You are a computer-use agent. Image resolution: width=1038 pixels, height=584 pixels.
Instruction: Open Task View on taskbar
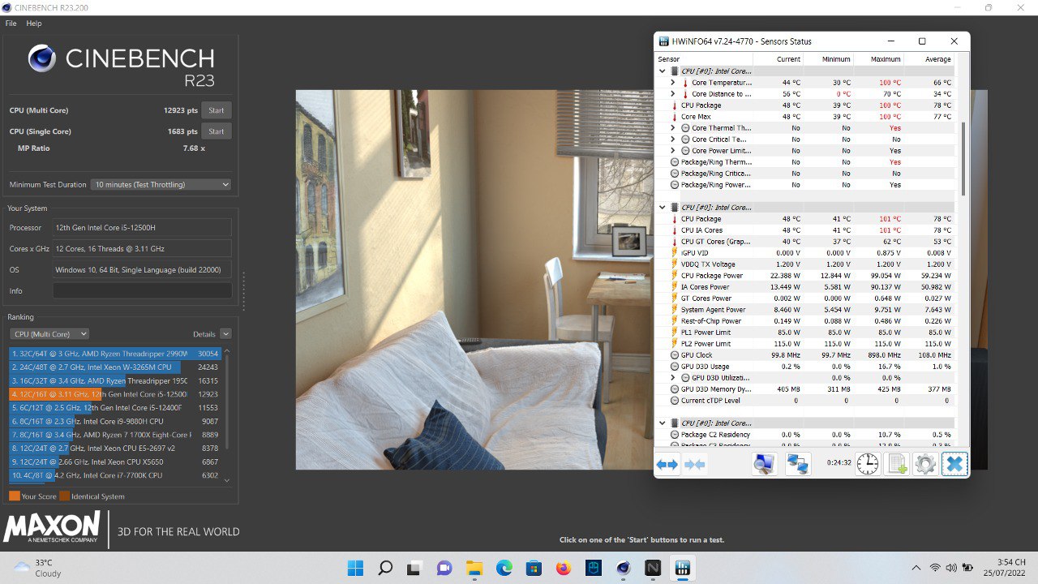pyautogui.click(x=414, y=569)
